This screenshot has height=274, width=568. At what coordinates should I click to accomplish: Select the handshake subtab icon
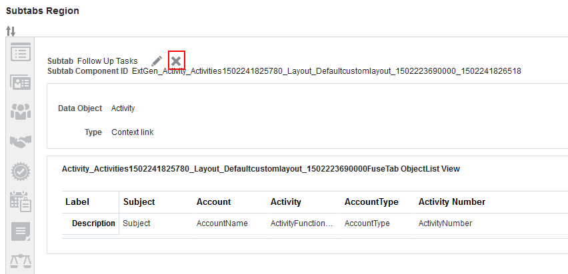21,142
